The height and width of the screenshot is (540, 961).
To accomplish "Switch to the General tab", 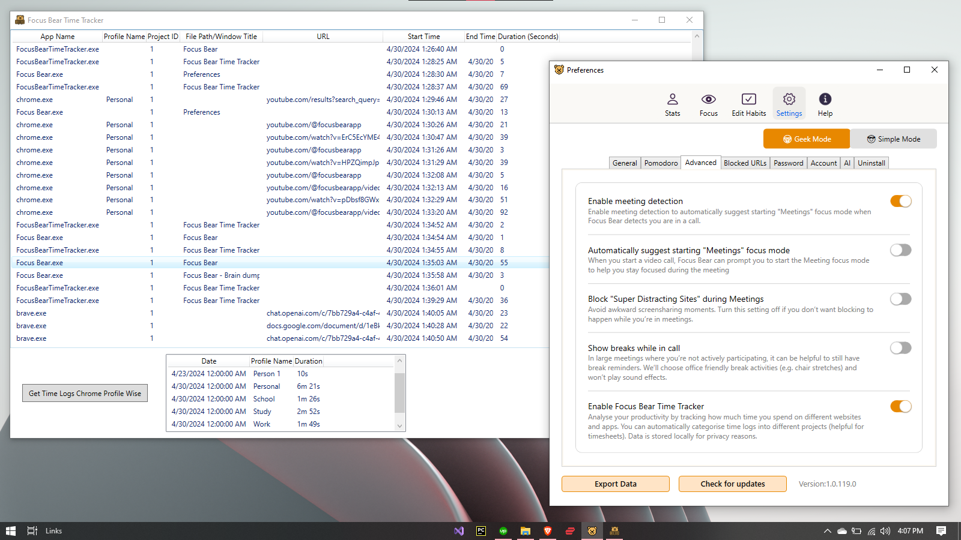I will pyautogui.click(x=625, y=163).
